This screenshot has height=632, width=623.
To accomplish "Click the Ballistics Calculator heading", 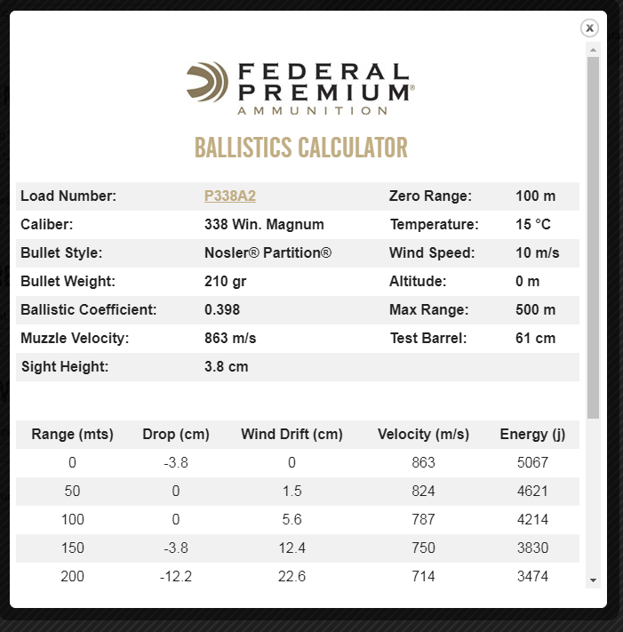I will pos(300,148).
